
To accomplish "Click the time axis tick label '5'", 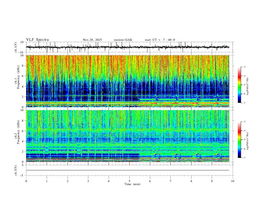I will click(129, 181).
